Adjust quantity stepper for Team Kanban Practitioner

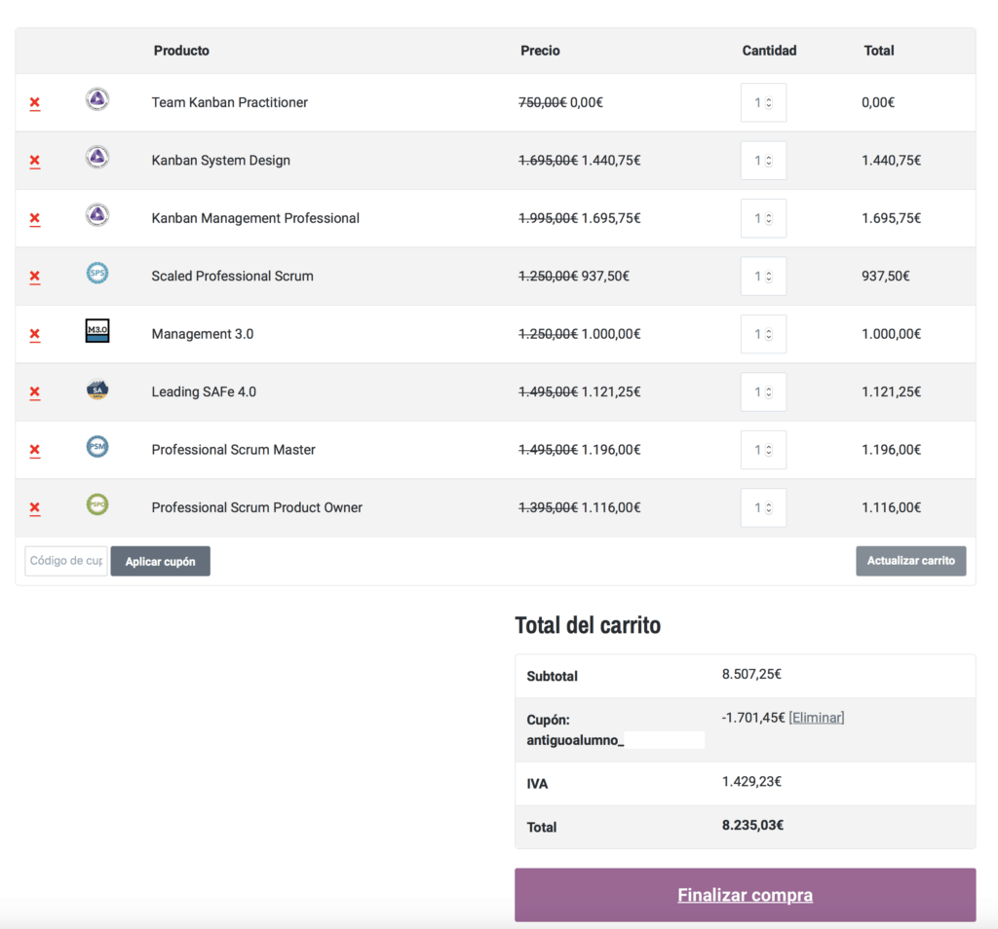[763, 103]
